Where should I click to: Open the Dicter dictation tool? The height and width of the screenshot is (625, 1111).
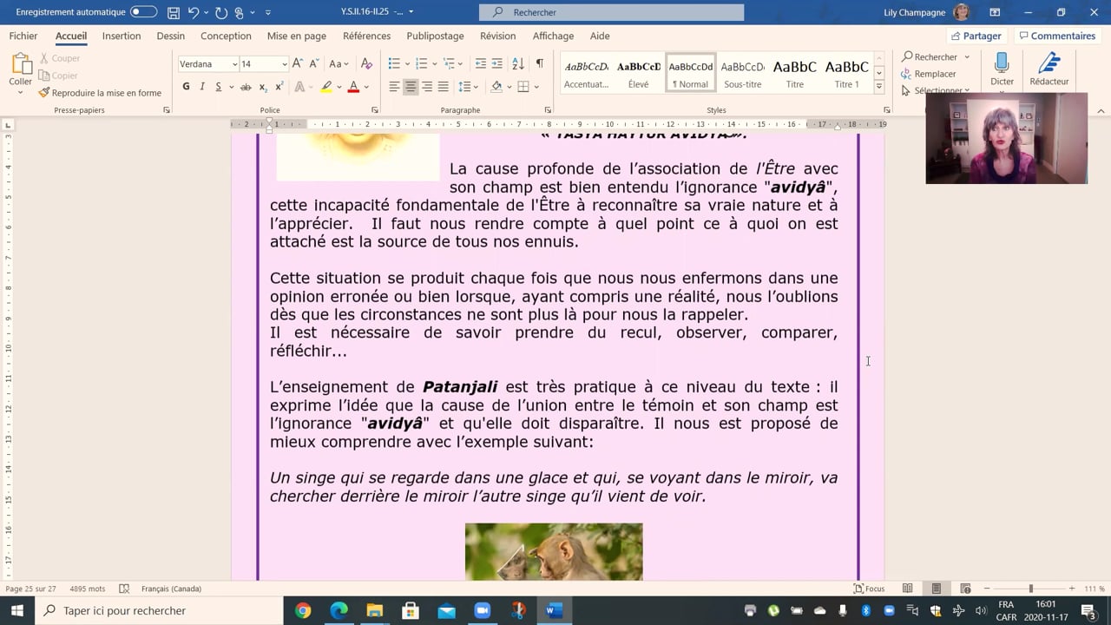[x=1002, y=69]
